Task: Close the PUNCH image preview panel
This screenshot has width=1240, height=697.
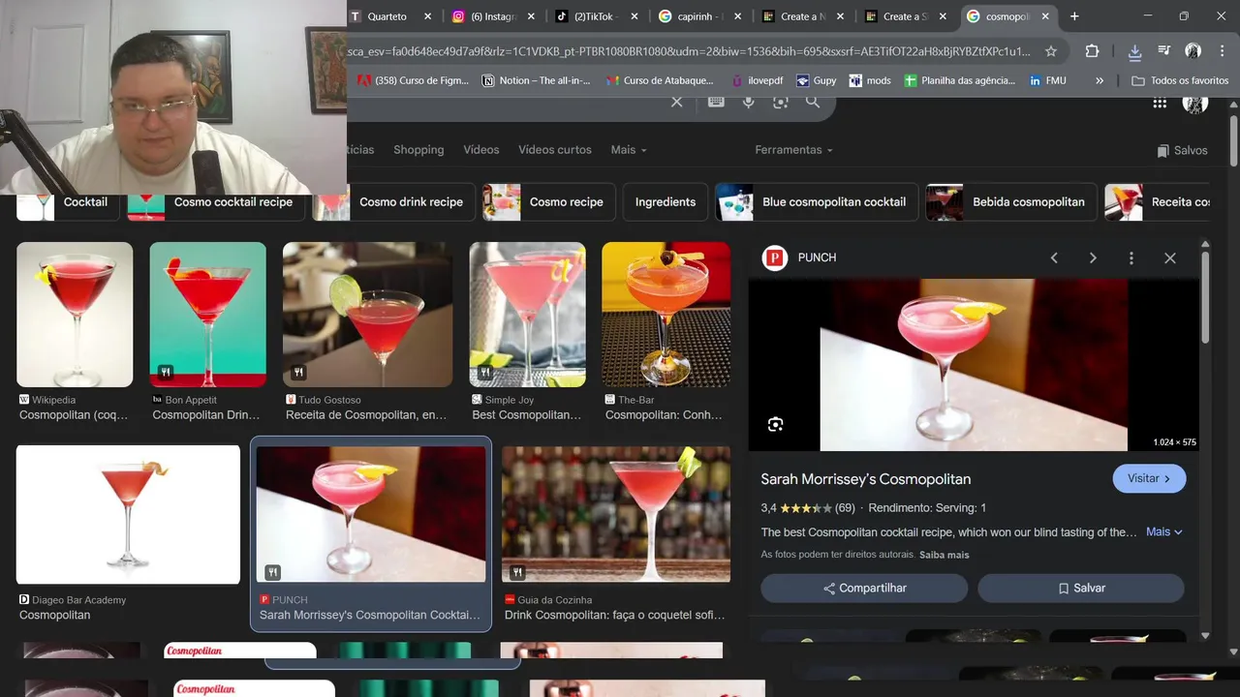Action: click(1170, 258)
